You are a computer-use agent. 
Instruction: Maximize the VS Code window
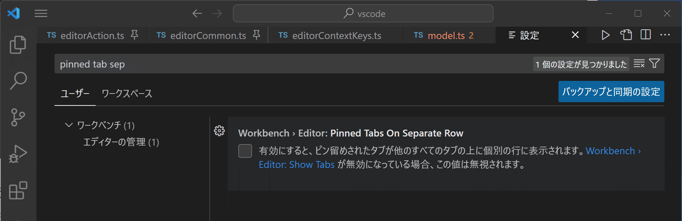pyautogui.click(x=638, y=14)
